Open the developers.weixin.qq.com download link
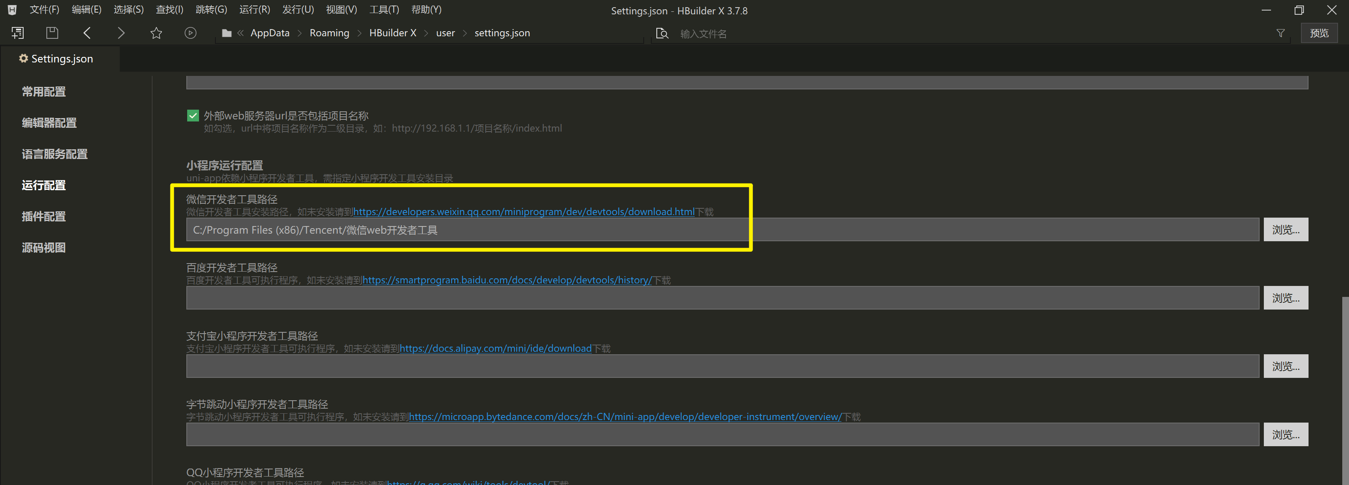Screen dimensions: 1349x485 (x=524, y=212)
